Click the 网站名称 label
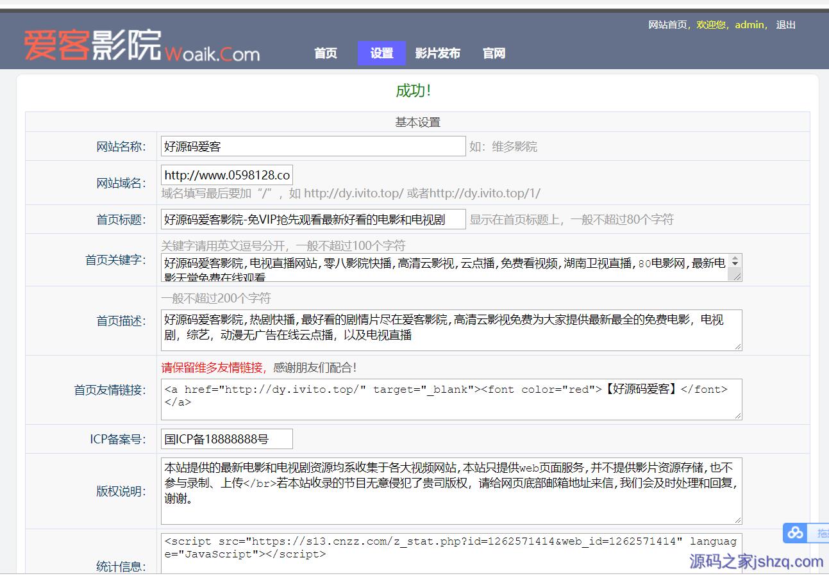Viewport: 829px width, 576px height. (121, 147)
